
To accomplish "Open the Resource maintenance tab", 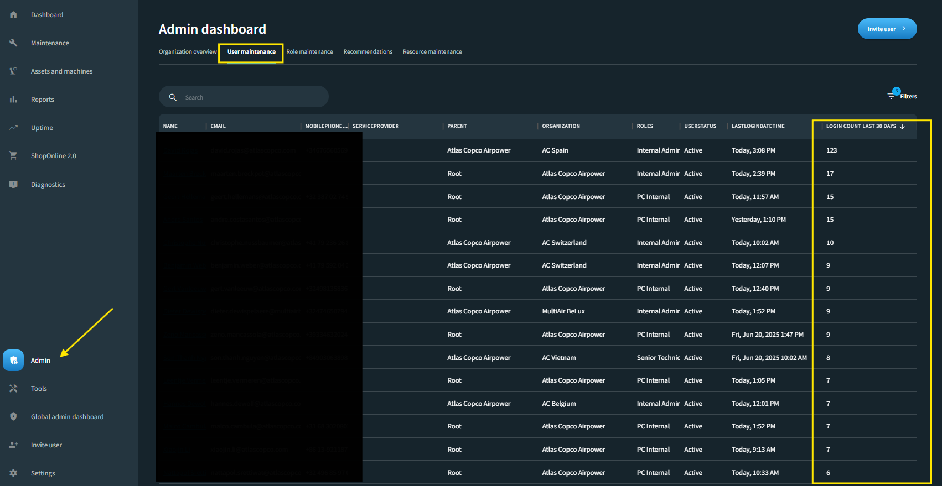I will point(432,52).
